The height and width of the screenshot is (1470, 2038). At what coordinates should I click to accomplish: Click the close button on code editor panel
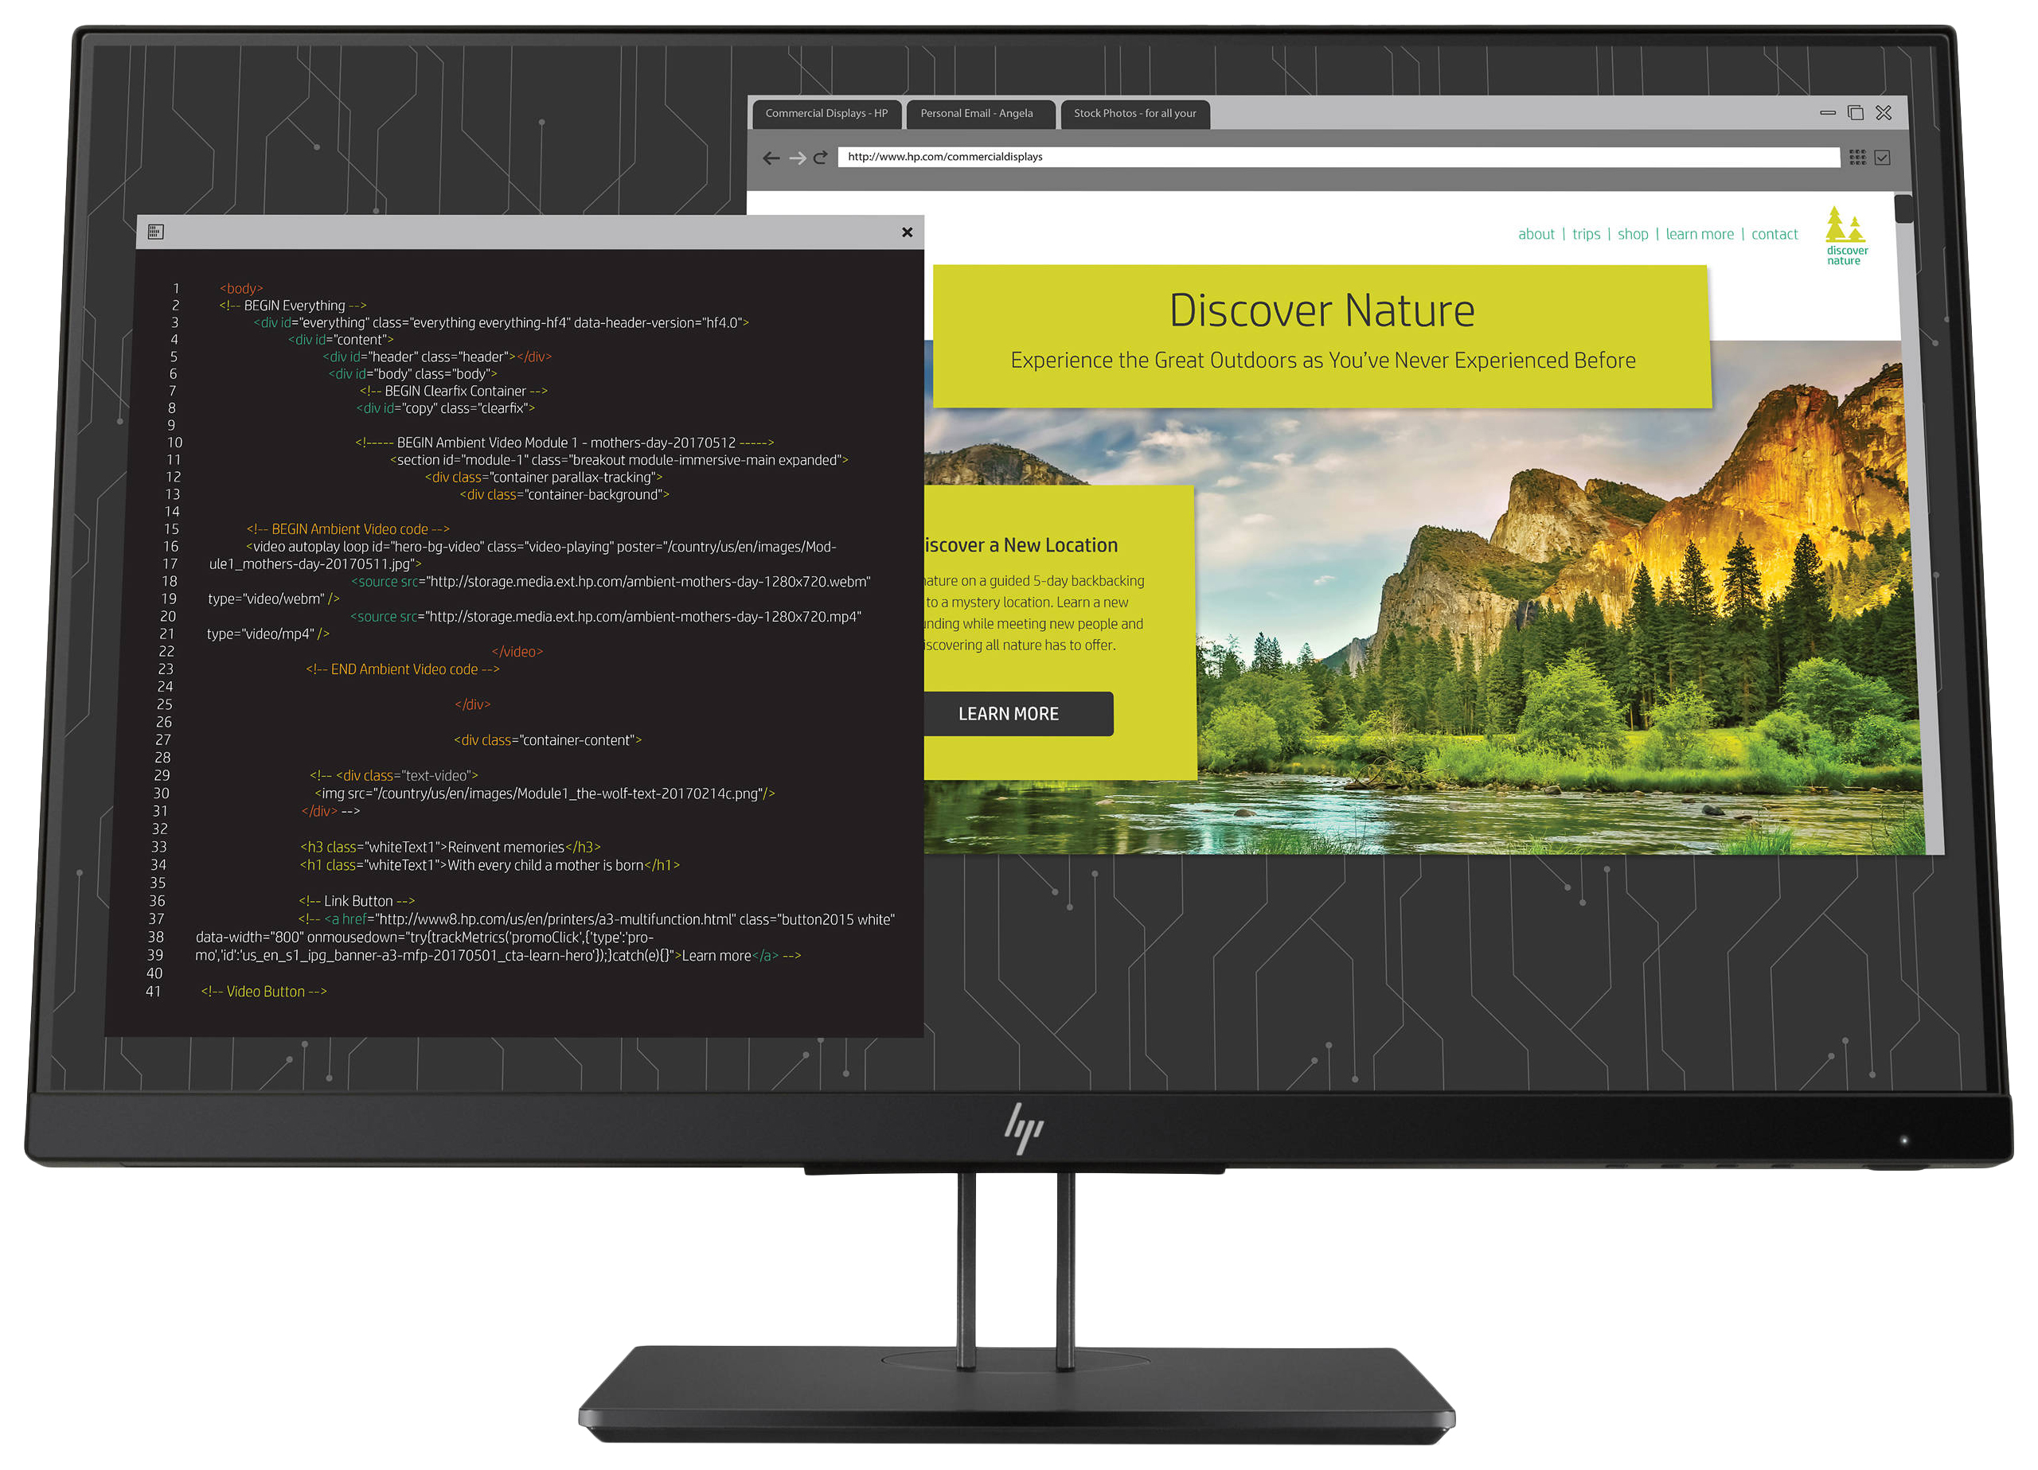(908, 232)
